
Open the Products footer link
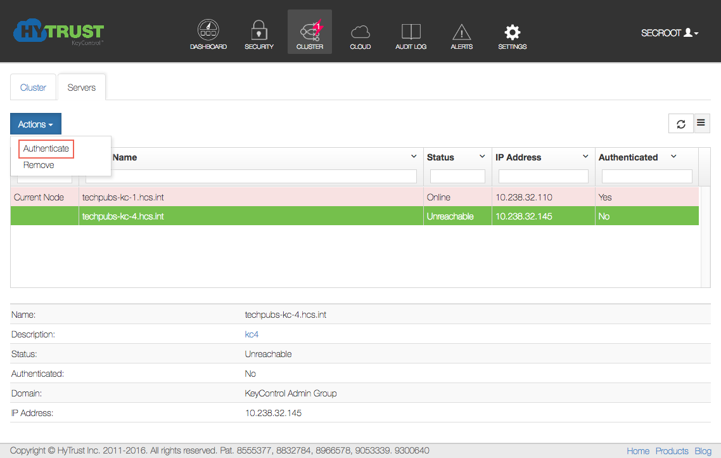672,451
